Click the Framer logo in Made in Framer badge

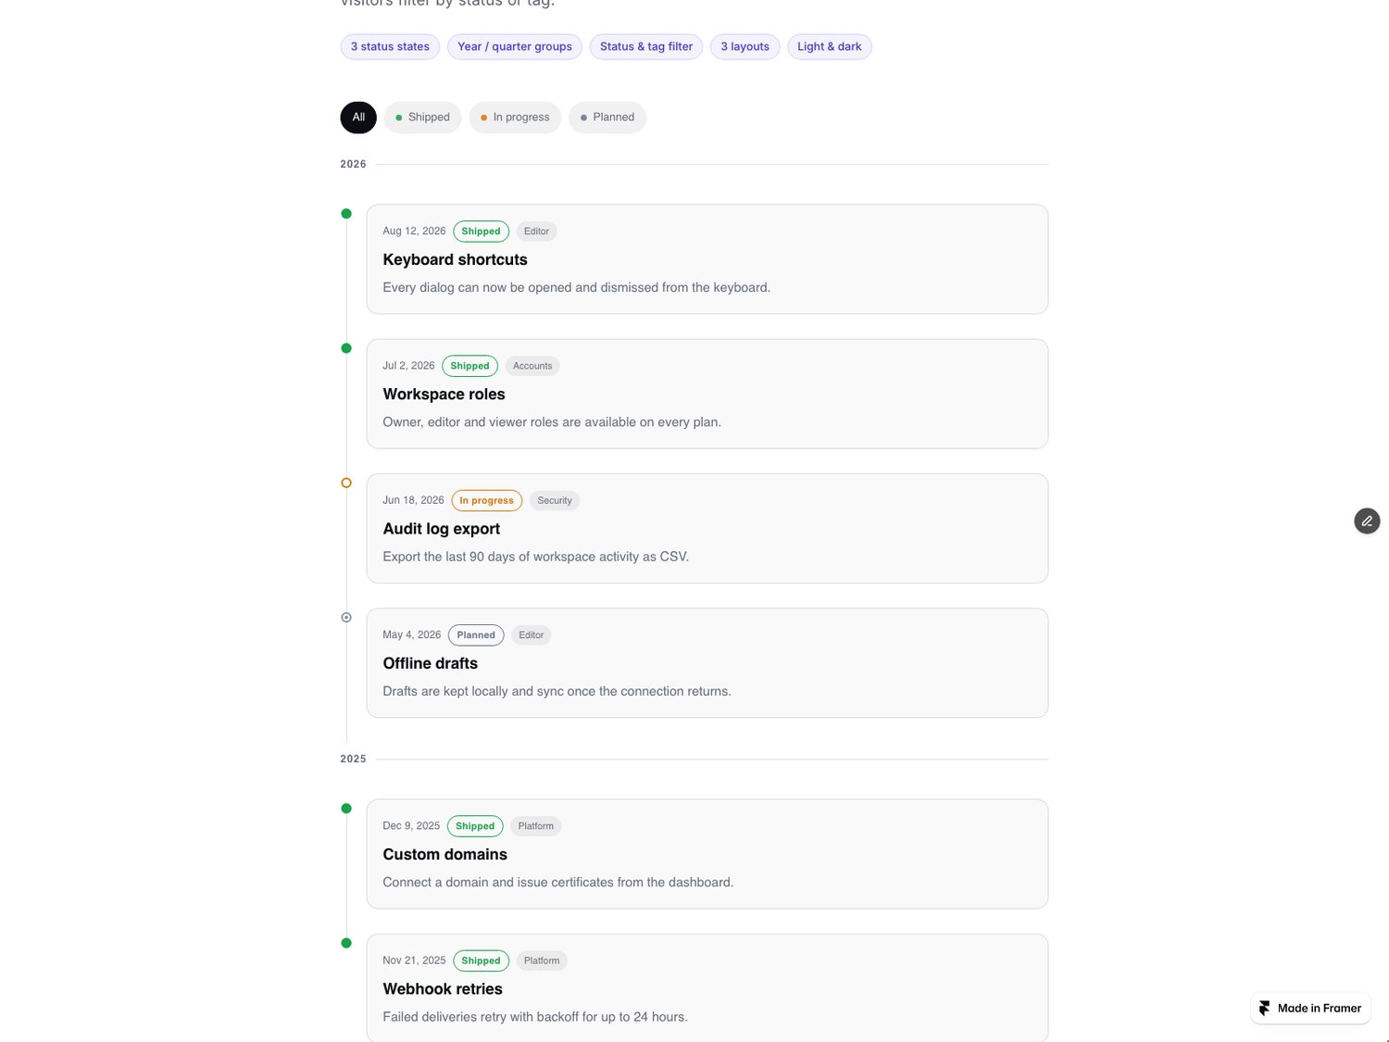1265,1008
